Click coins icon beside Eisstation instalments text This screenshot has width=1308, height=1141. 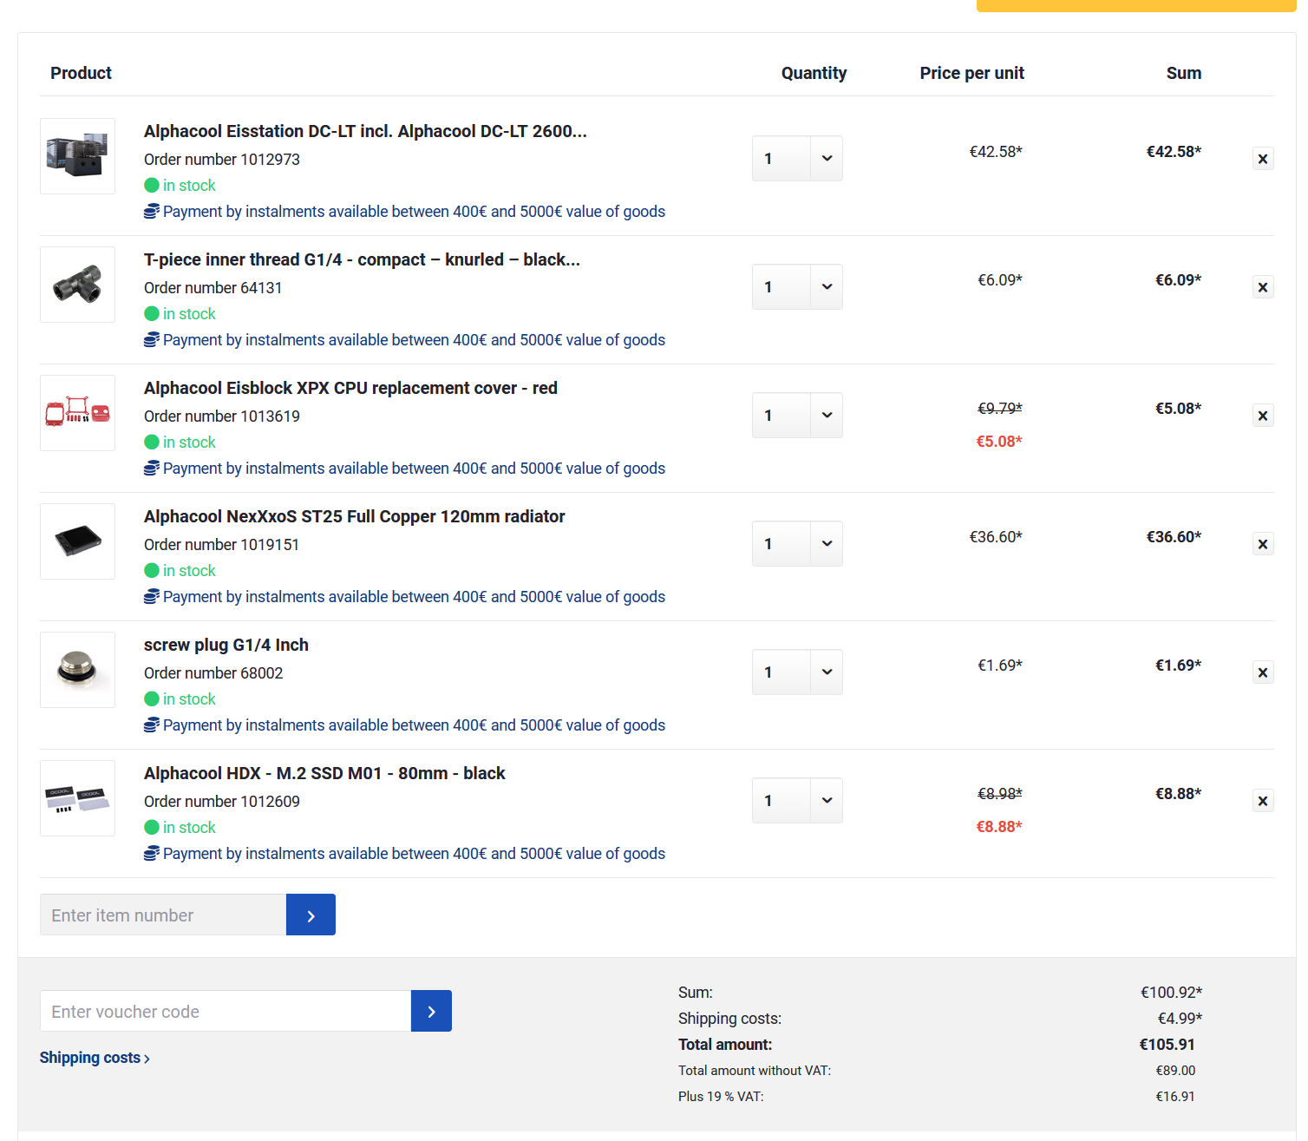tap(152, 211)
